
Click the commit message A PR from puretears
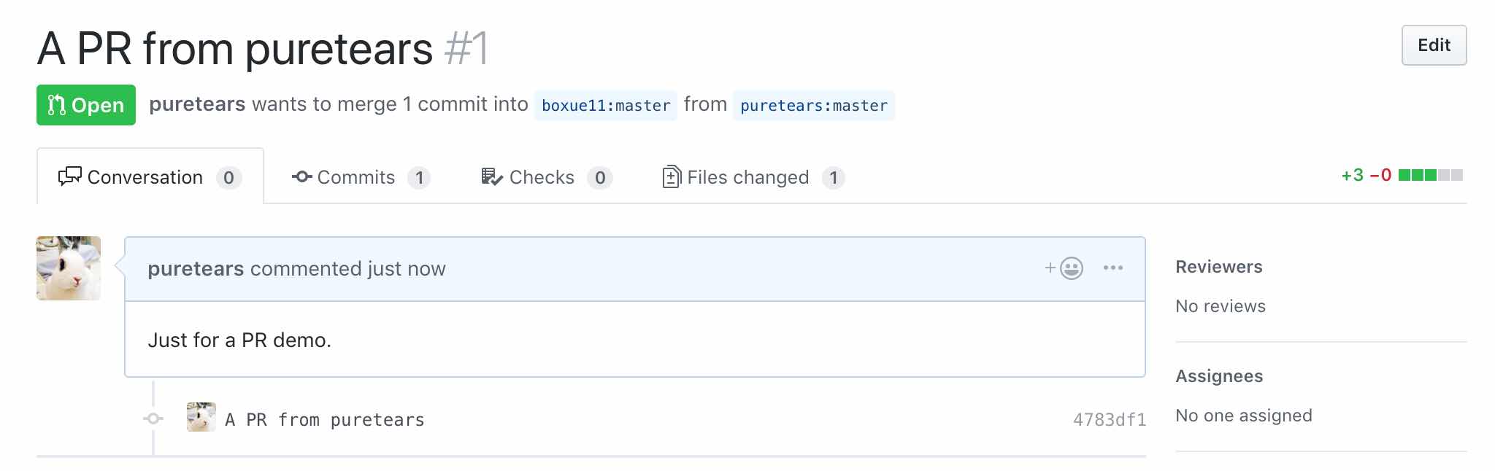tap(325, 420)
